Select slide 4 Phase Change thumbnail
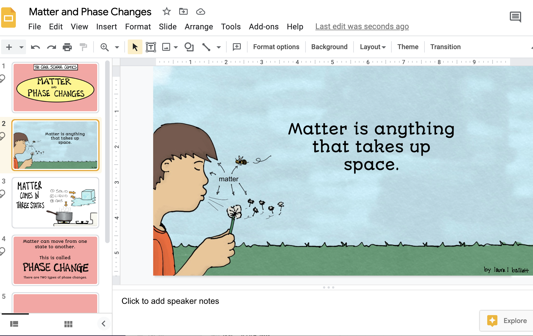 tap(55, 260)
